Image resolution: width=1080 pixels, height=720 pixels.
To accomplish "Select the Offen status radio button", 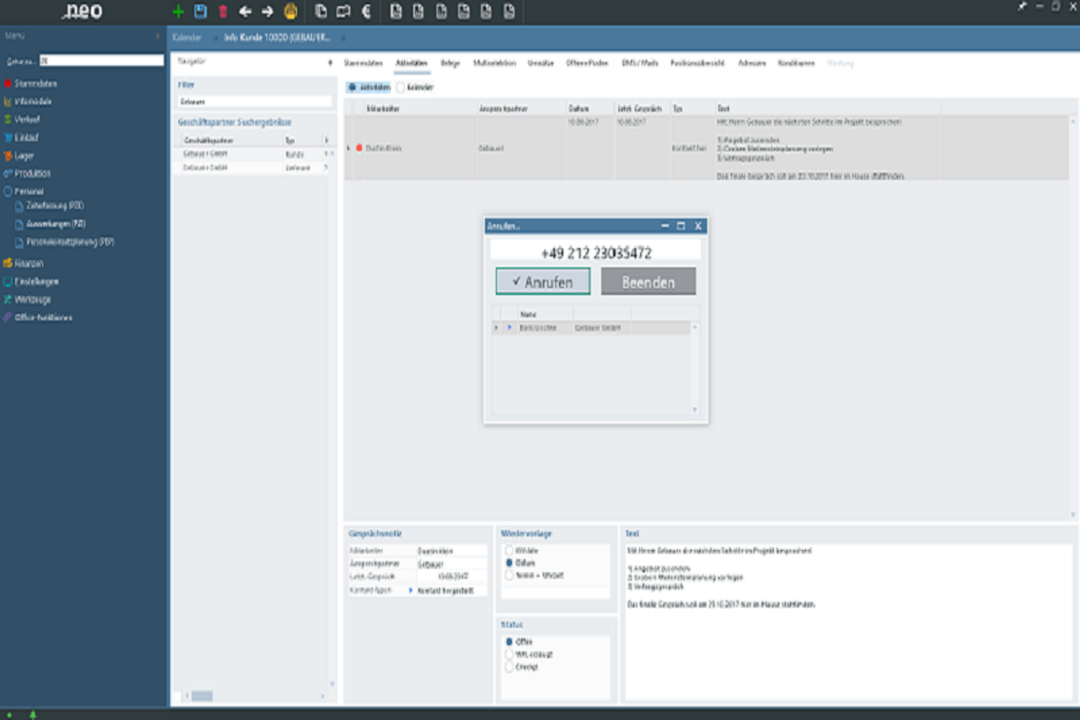I will [509, 642].
